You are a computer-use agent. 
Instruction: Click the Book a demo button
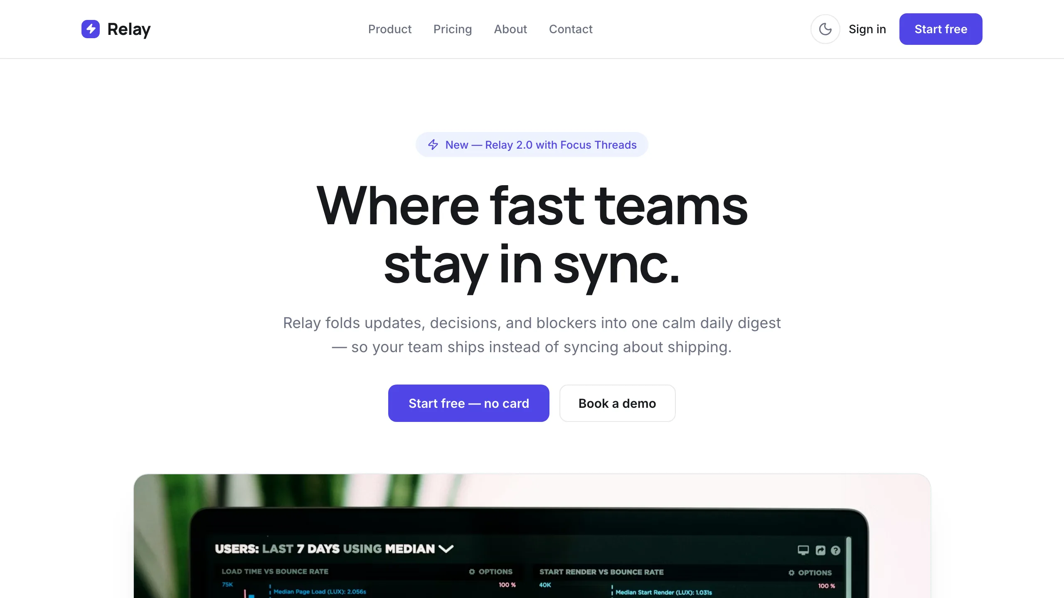617,403
